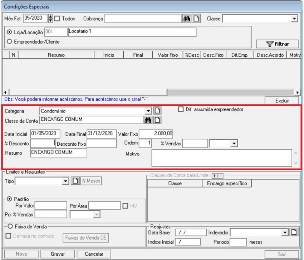Click the Por Área input field
This screenshot has height=260, width=304.
click(x=104, y=205)
